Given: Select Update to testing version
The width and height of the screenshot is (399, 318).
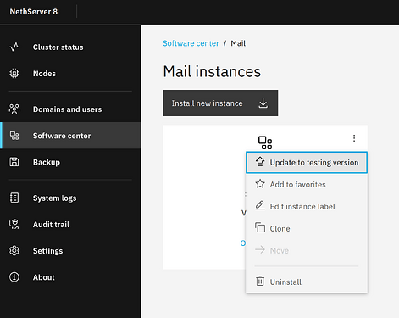Looking at the screenshot, I should (x=307, y=162).
